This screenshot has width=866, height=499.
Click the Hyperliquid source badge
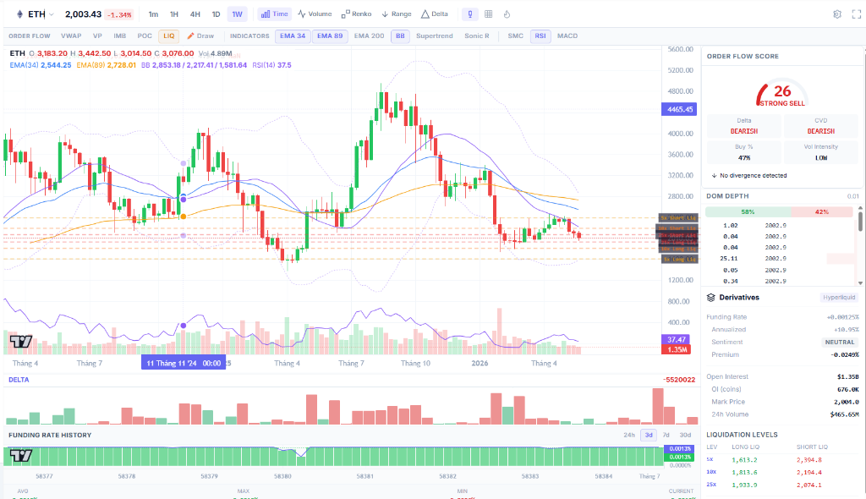[x=839, y=298]
